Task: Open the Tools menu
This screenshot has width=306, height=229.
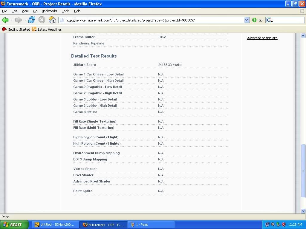Action: pos(65,11)
